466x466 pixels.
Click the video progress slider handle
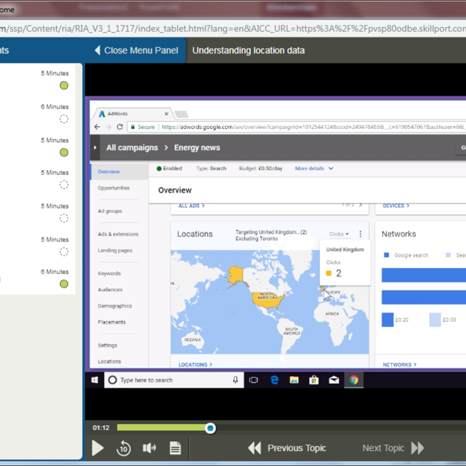click(x=210, y=428)
